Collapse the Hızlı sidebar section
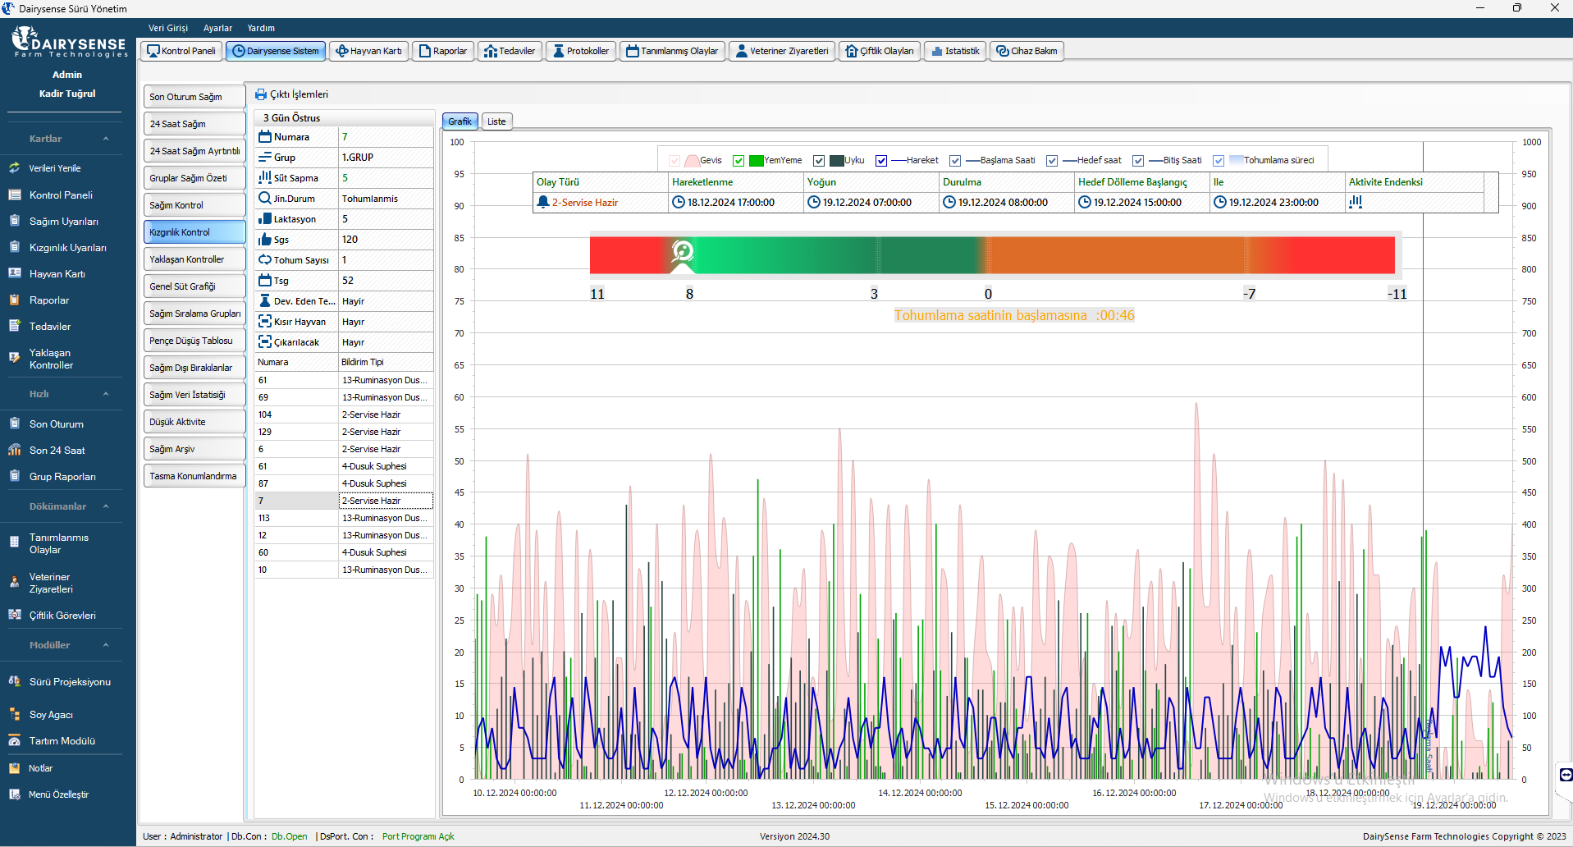The image size is (1573, 847). pyautogui.click(x=106, y=394)
